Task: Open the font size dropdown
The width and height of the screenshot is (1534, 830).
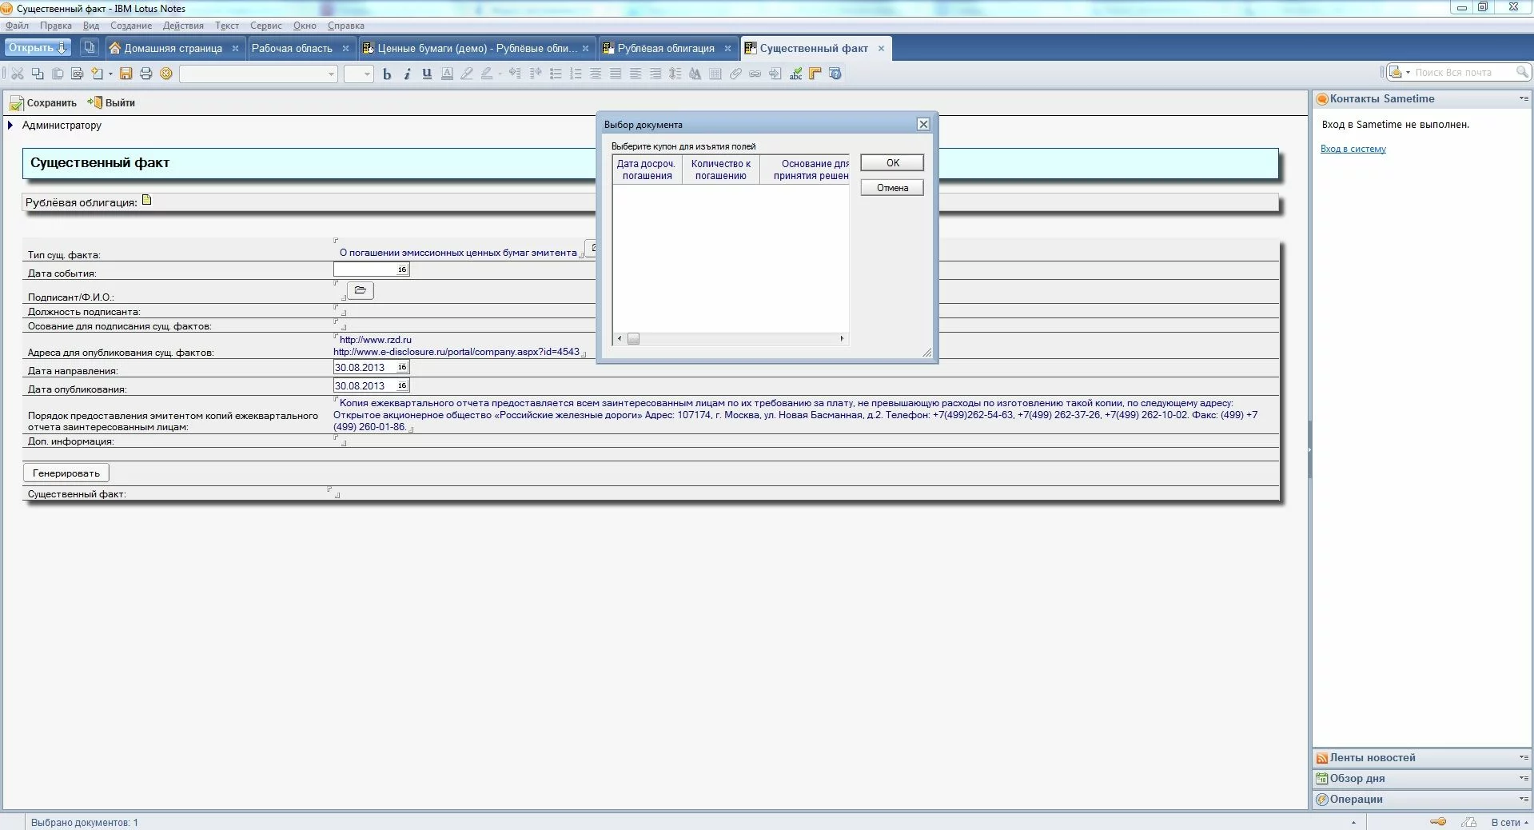Action: (x=367, y=74)
